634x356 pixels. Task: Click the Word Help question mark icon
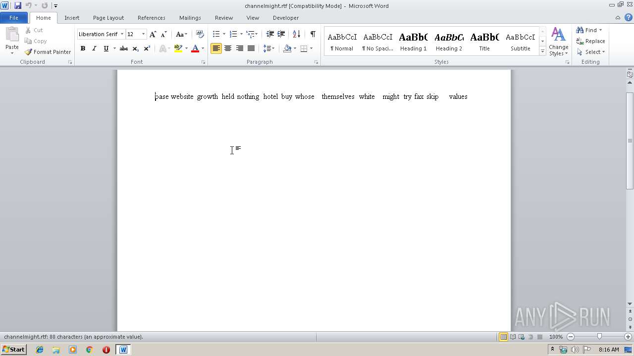628,17
